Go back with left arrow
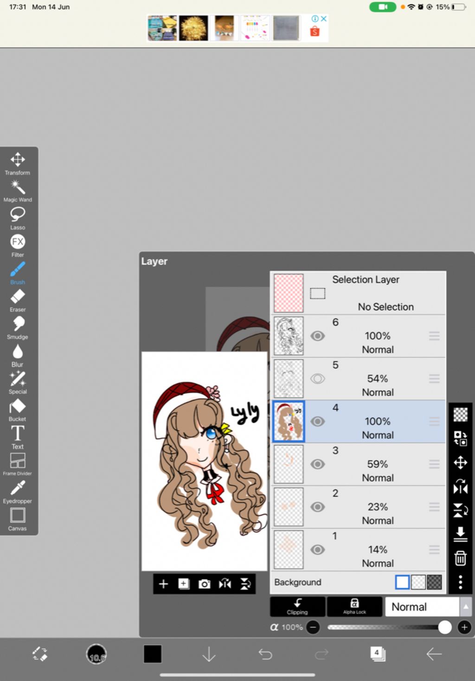Screen dimensions: 475x681 (x=434, y=654)
